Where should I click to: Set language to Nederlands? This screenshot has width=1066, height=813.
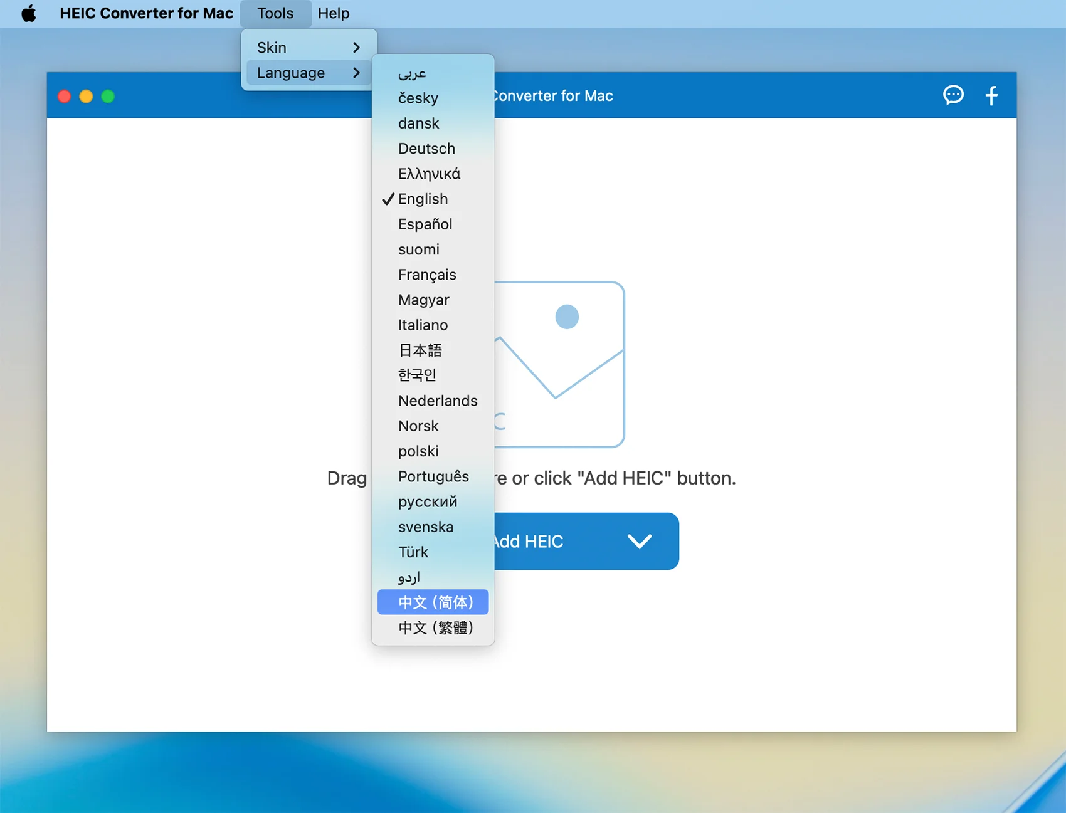pos(438,401)
